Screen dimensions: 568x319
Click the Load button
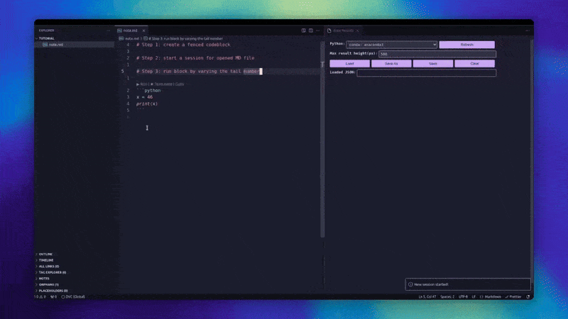pyautogui.click(x=349, y=64)
